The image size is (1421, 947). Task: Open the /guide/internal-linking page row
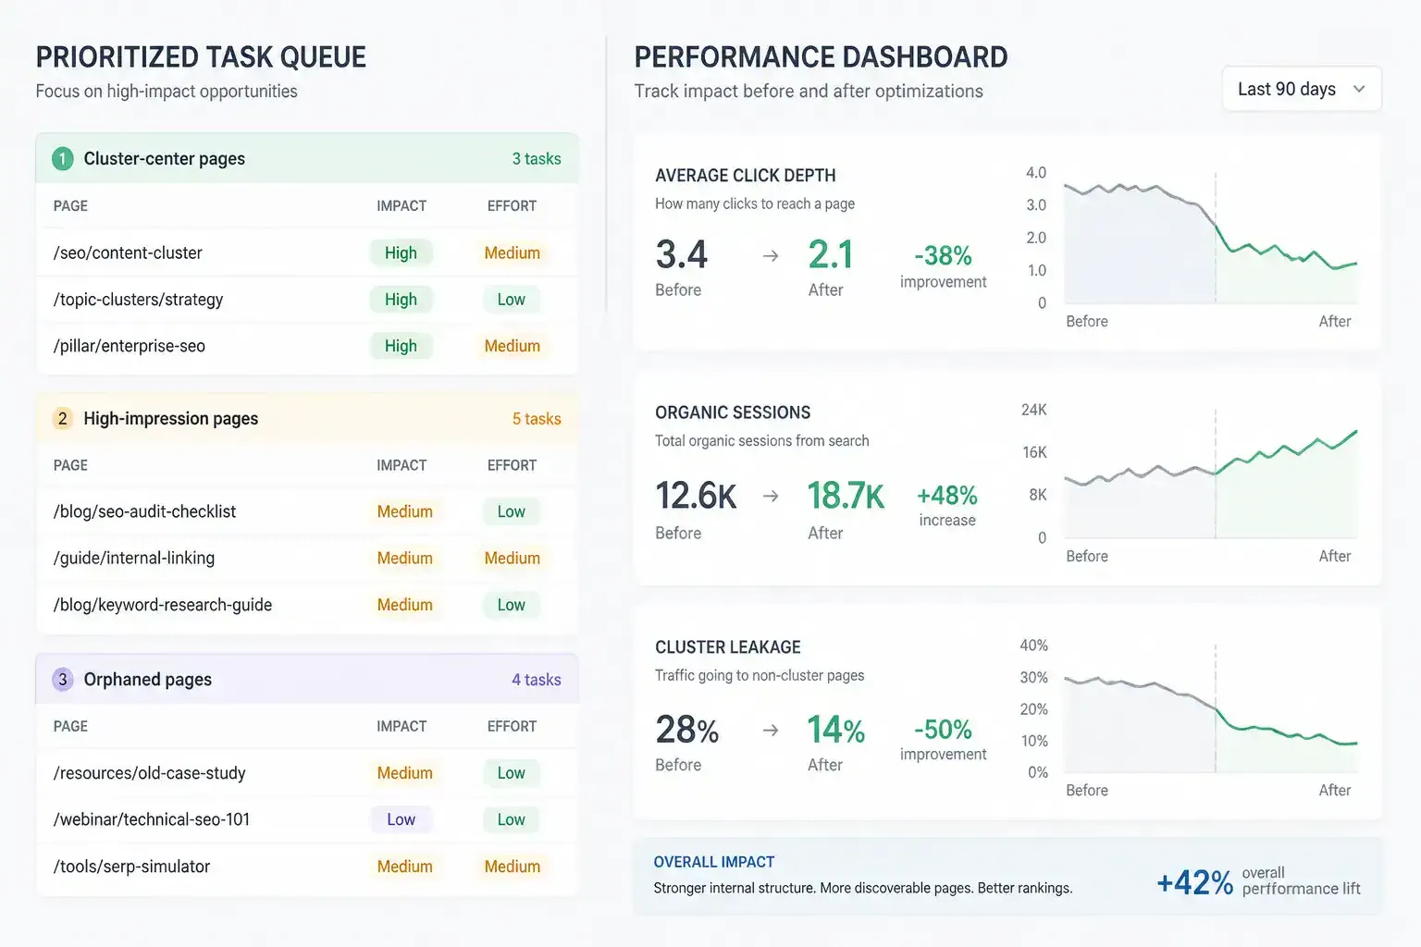click(x=307, y=559)
